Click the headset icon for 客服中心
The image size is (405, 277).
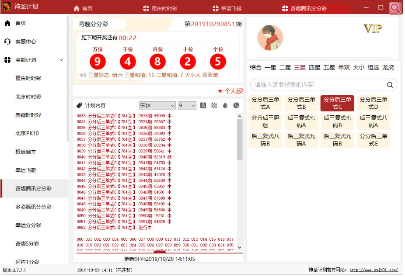(x=7, y=42)
